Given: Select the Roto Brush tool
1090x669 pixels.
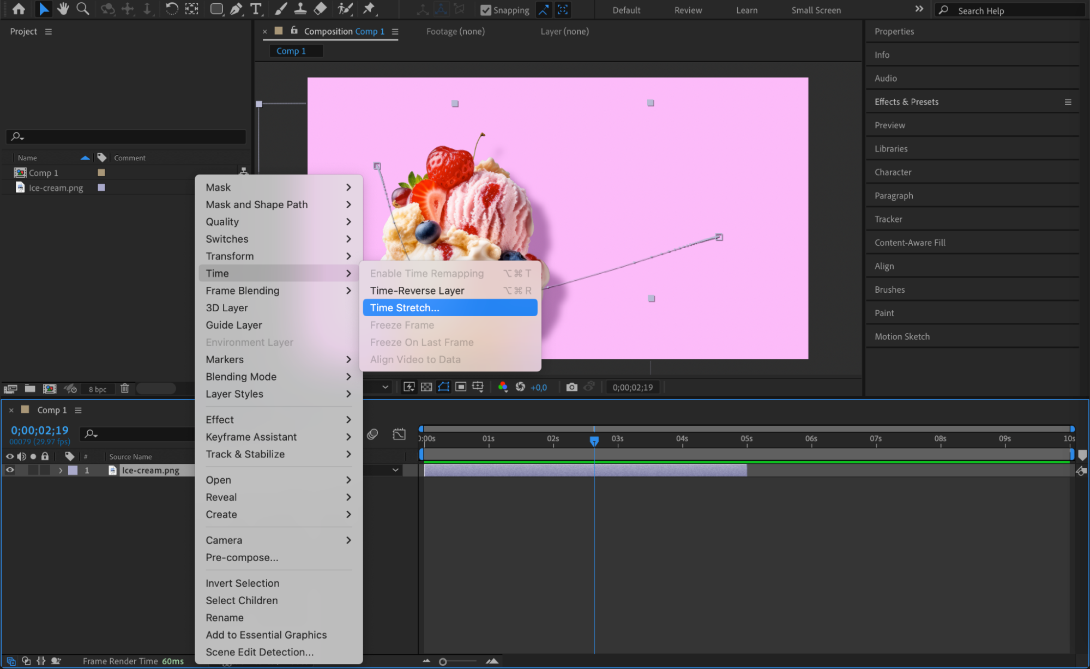Looking at the screenshot, I should tap(345, 9).
